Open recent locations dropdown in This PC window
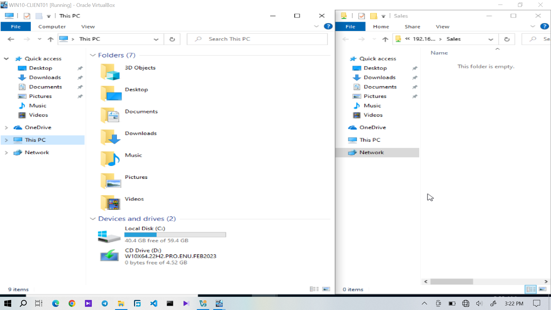Image resolution: width=551 pixels, height=310 pixels. (x=40, y=39)
